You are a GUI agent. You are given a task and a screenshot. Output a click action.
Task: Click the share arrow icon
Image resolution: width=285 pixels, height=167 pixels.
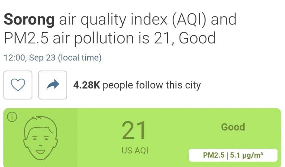52,85
